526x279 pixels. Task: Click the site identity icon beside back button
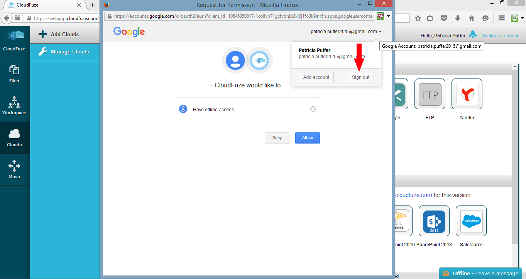click(x=17, y=18)
